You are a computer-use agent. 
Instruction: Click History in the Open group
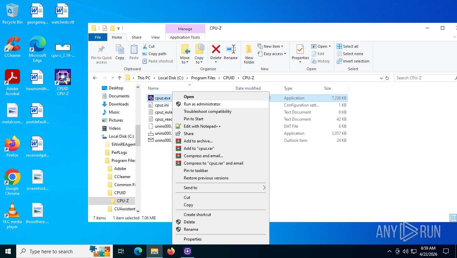(x=321, y=61)
